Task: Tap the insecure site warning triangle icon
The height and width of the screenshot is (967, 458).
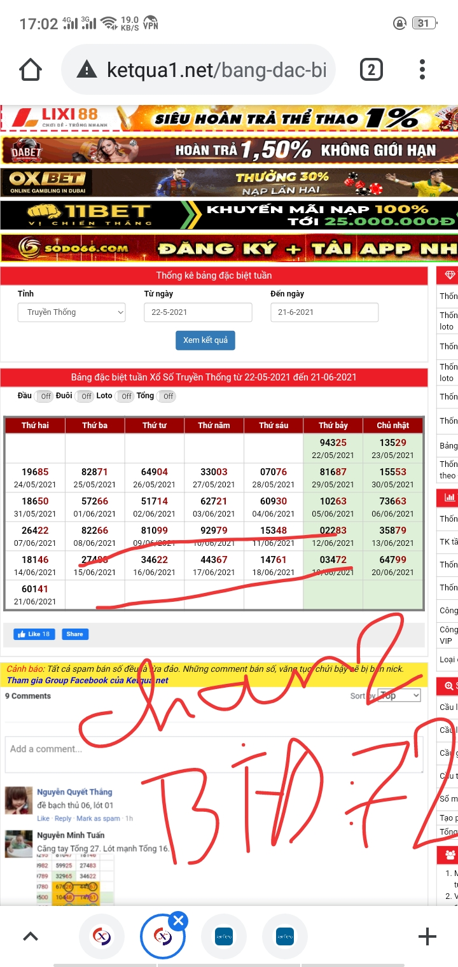Action: (87, 69)
